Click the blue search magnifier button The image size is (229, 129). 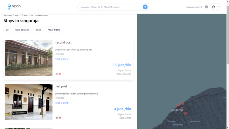[145, 7]
